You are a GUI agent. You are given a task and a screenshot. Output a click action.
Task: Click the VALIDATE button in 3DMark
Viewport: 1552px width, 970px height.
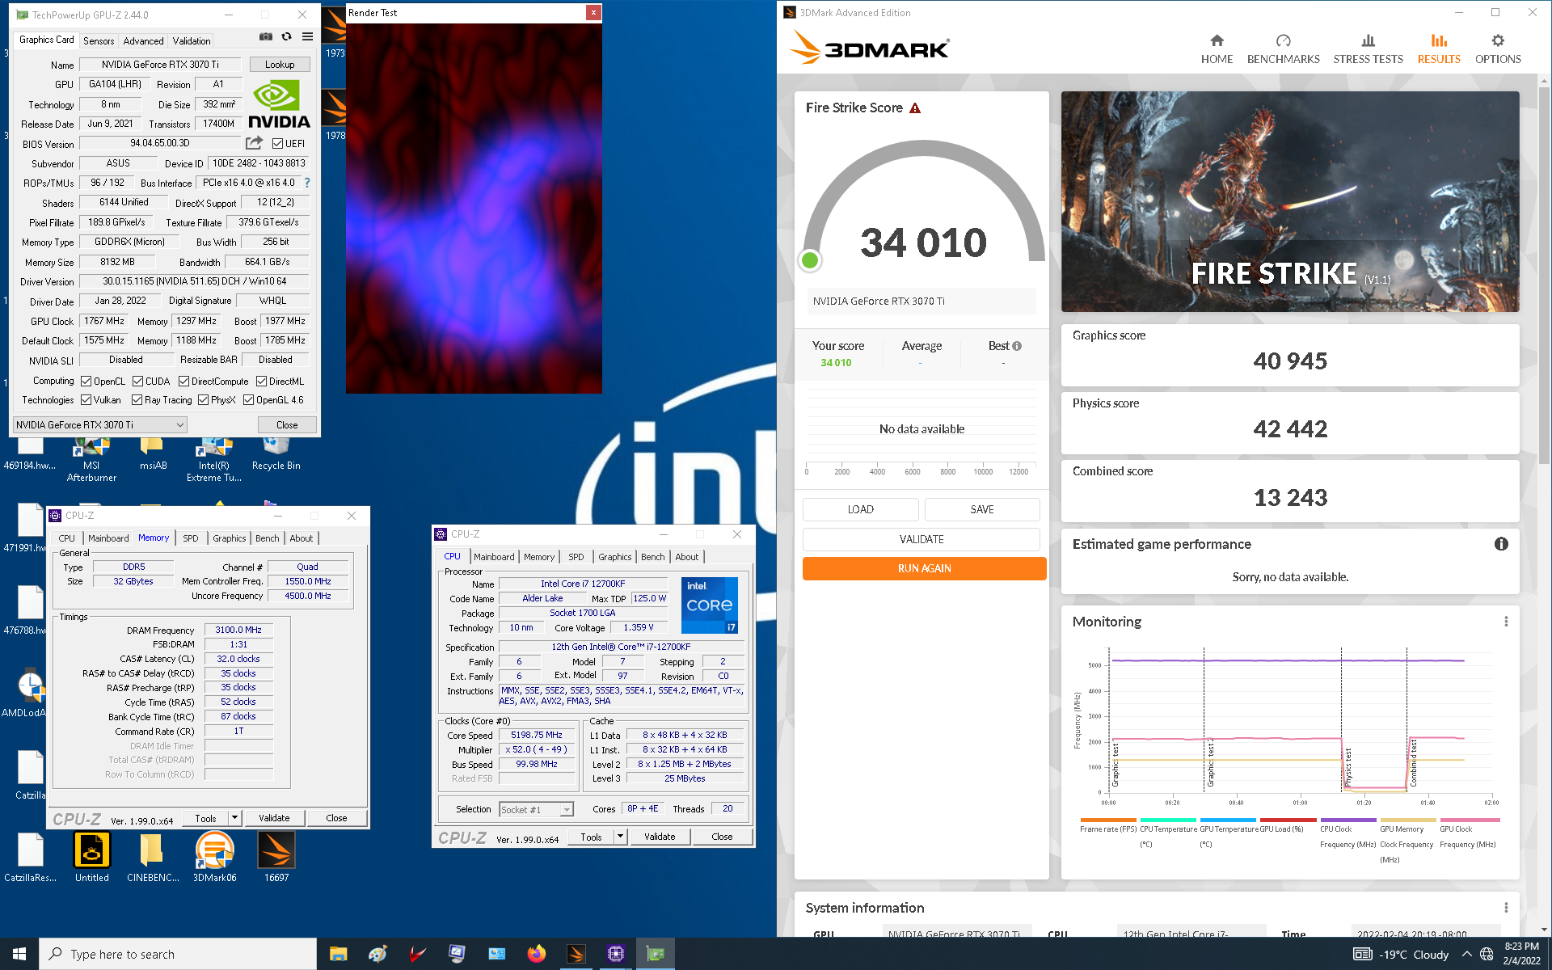click(921, 539)
